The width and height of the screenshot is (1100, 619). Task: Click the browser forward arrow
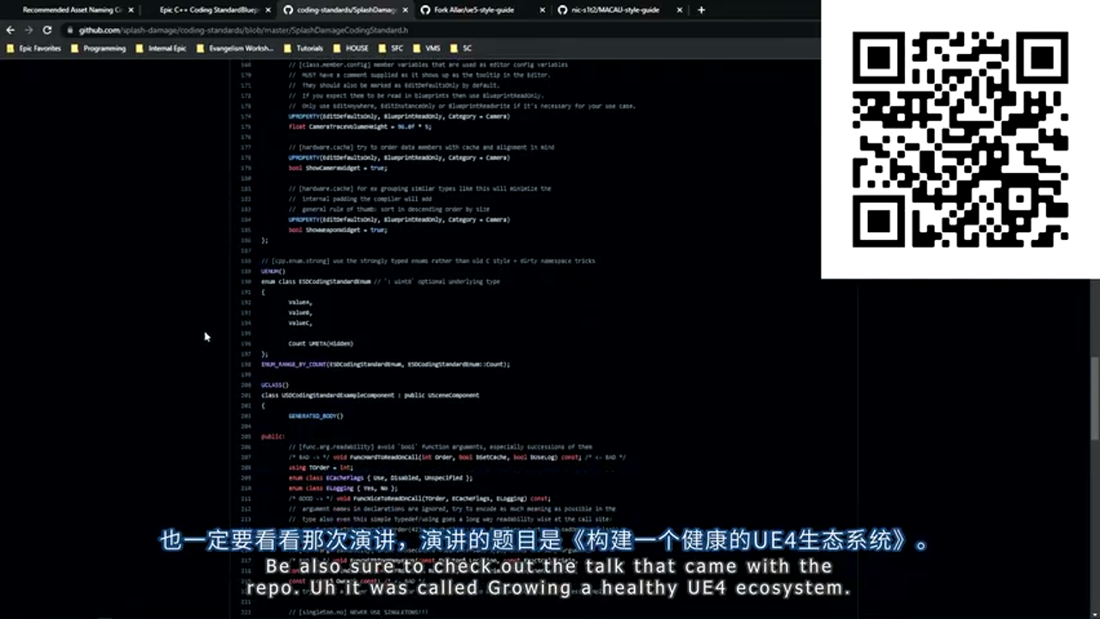[x=27, y=30]
